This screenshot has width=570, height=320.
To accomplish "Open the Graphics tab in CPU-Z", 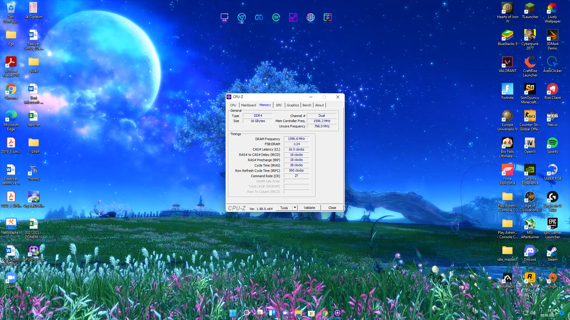I will (x=293, y=105).
